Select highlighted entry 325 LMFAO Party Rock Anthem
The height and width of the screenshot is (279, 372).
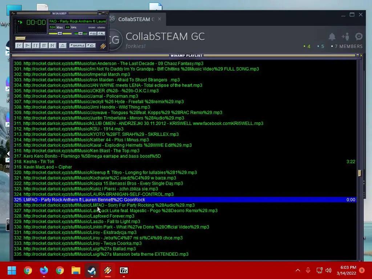coord(184,200)
